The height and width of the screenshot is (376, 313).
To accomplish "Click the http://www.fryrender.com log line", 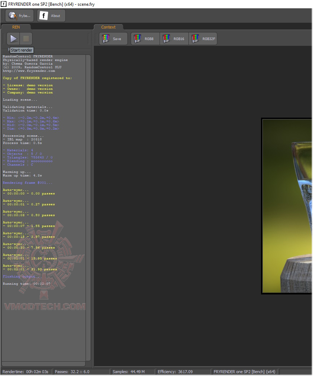I will [x=29, y=71].
